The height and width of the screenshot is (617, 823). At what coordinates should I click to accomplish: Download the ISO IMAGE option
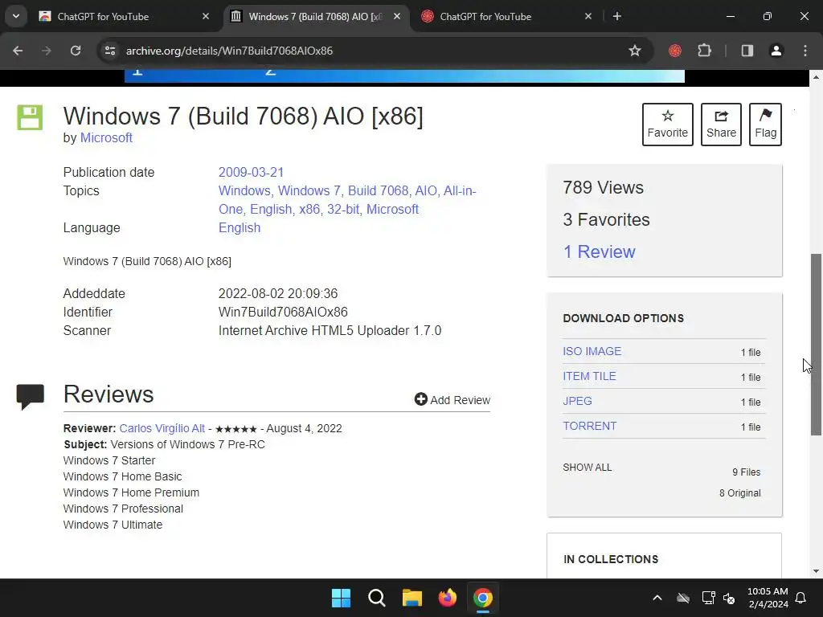592,352
